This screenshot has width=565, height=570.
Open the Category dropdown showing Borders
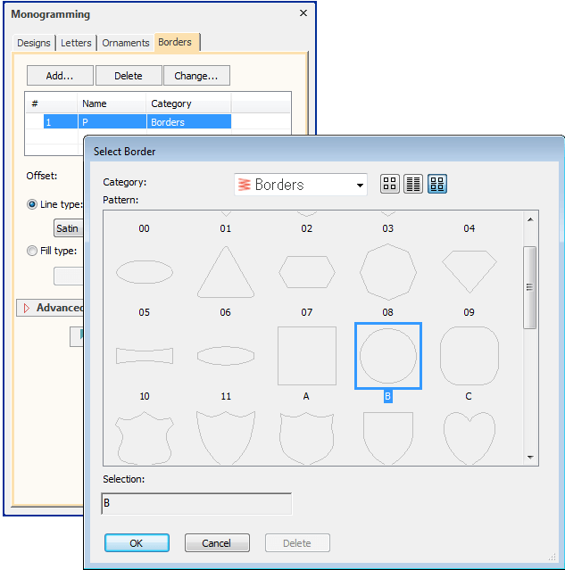(x=300, y=185)
